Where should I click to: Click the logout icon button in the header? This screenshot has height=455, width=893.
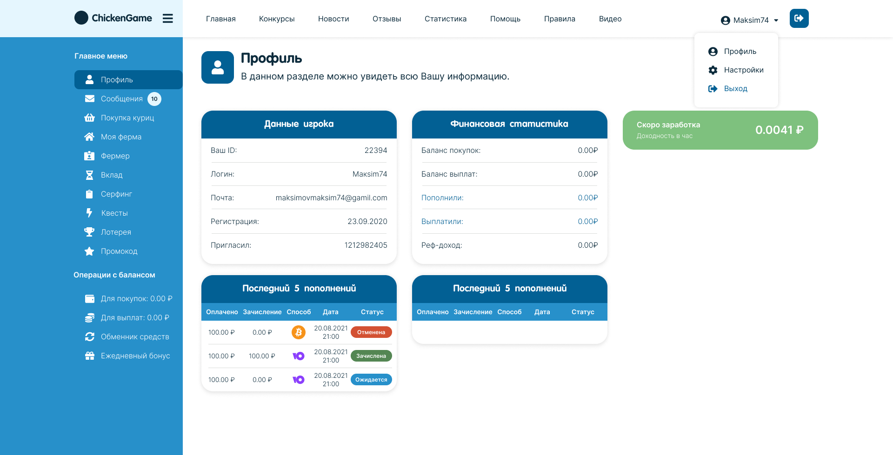click(x=799, y=19)
